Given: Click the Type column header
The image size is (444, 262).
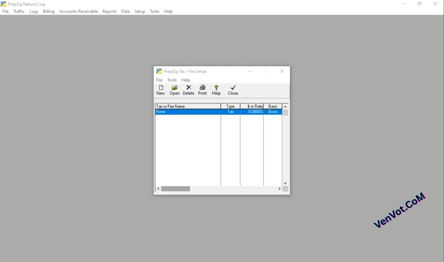Looking at the screenshot, I should pyautogui.click(x=231, y=107).
